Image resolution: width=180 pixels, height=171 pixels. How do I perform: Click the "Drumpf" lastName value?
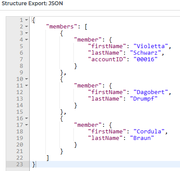(x=144, y=99)
